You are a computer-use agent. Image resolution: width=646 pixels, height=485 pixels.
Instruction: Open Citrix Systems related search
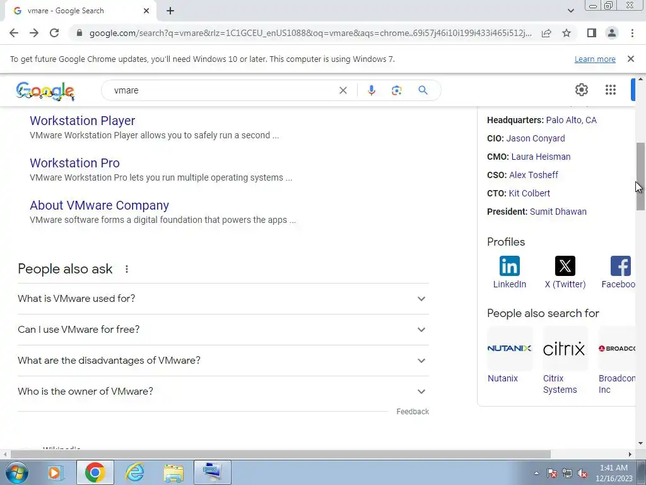[565, 360]
